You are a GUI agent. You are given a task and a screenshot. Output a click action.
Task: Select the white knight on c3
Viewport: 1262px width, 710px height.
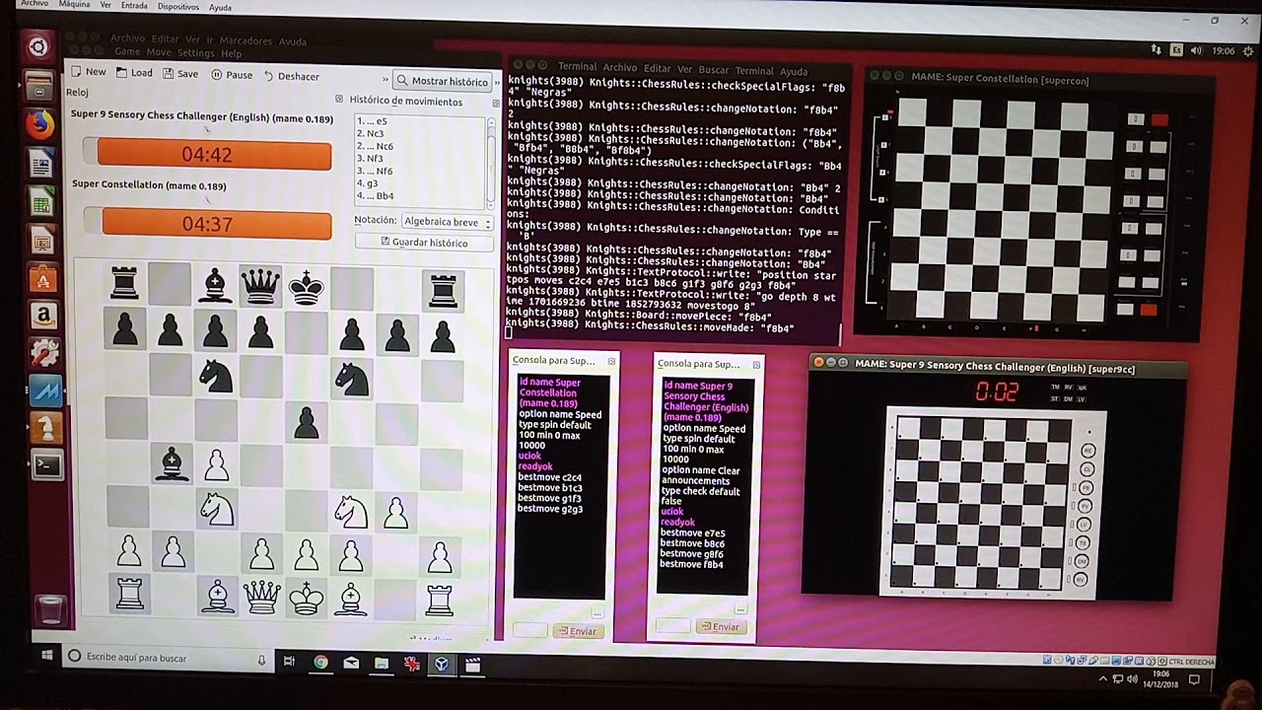coord(217,508)
